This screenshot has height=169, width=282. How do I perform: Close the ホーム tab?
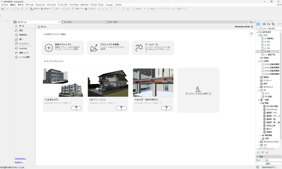click(59, 22)
